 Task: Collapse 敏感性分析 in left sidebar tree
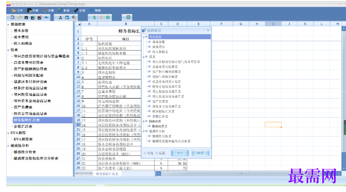pyautogui.click(x=8, y=146)
